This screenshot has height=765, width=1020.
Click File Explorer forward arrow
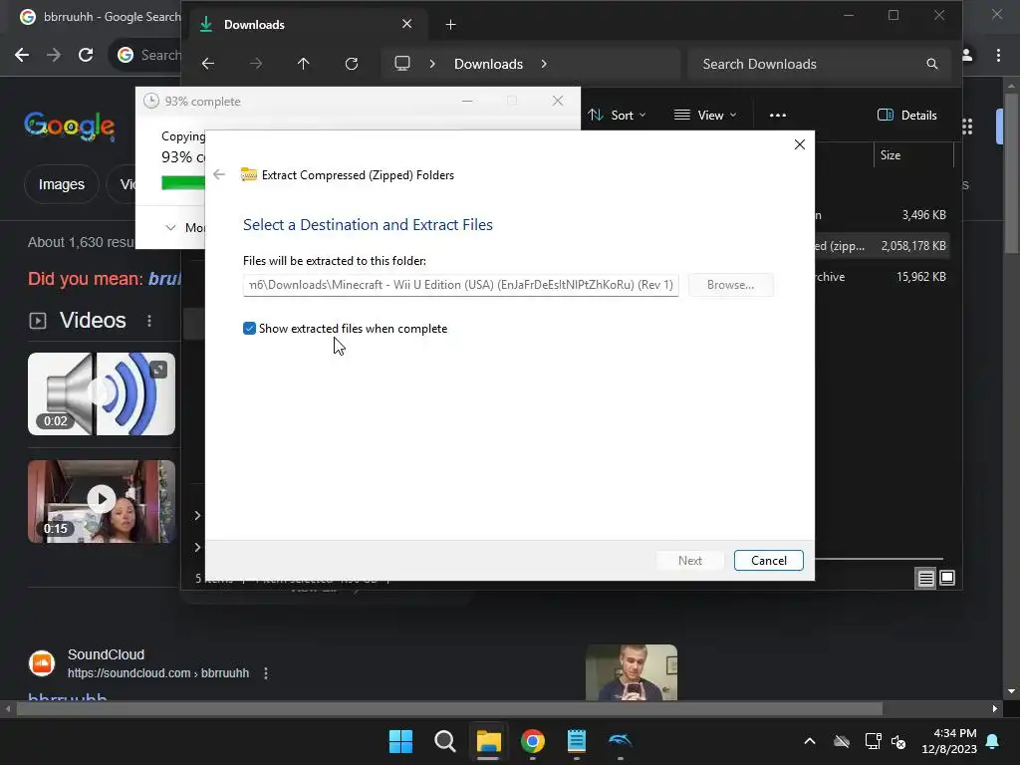coord(256,64)
